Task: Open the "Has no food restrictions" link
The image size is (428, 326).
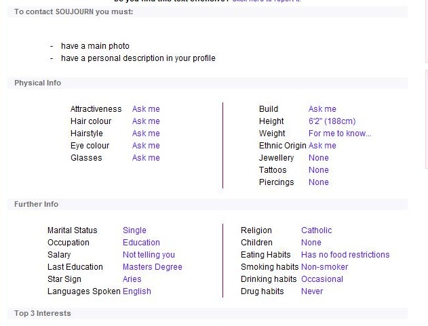Action: [x=345, y=255]
